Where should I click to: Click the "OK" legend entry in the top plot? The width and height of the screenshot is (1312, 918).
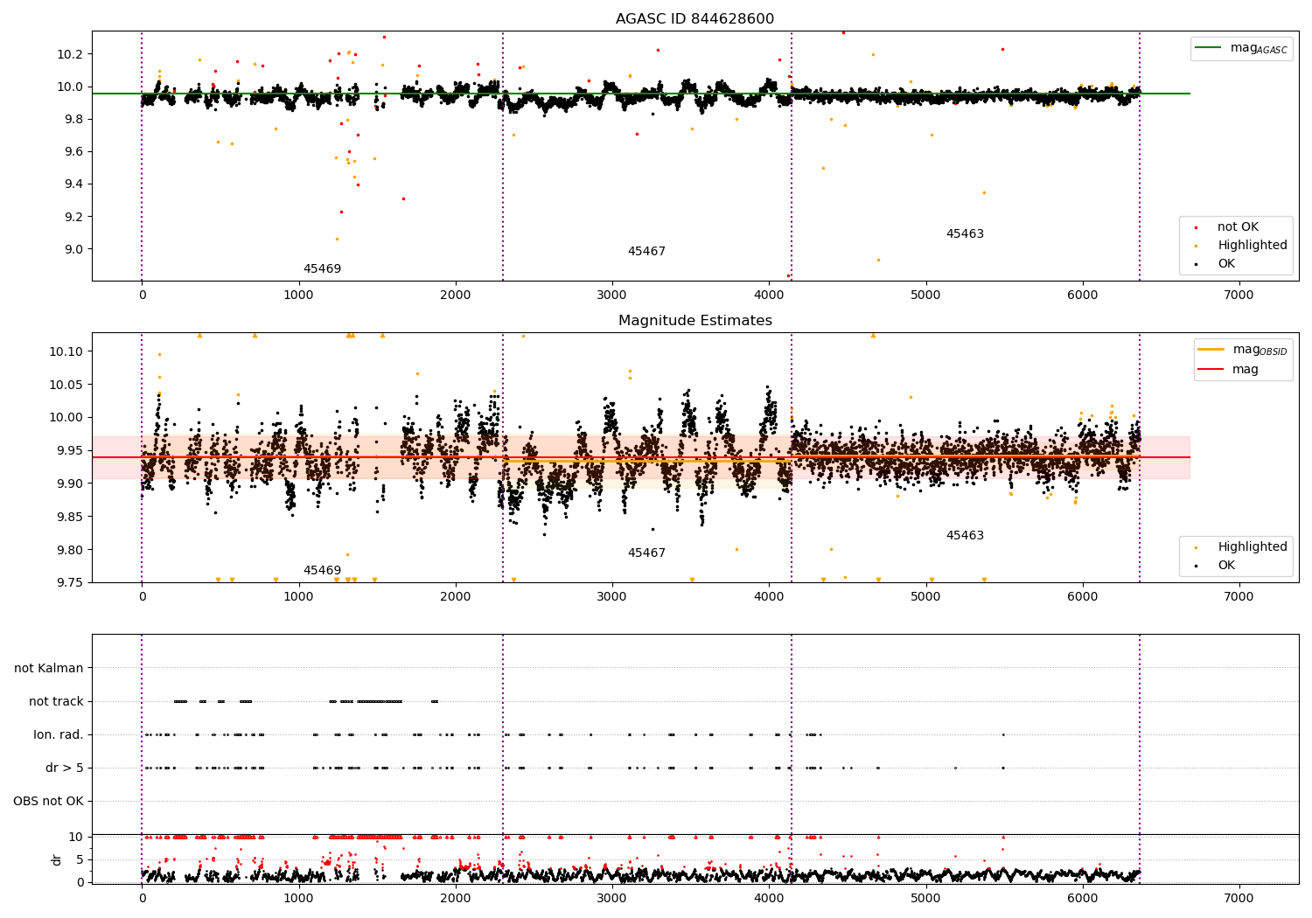click(1226, 264)
